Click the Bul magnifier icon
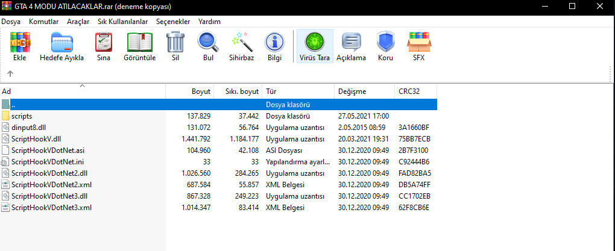Screen dimensions: 615x251 click(208, 42)
